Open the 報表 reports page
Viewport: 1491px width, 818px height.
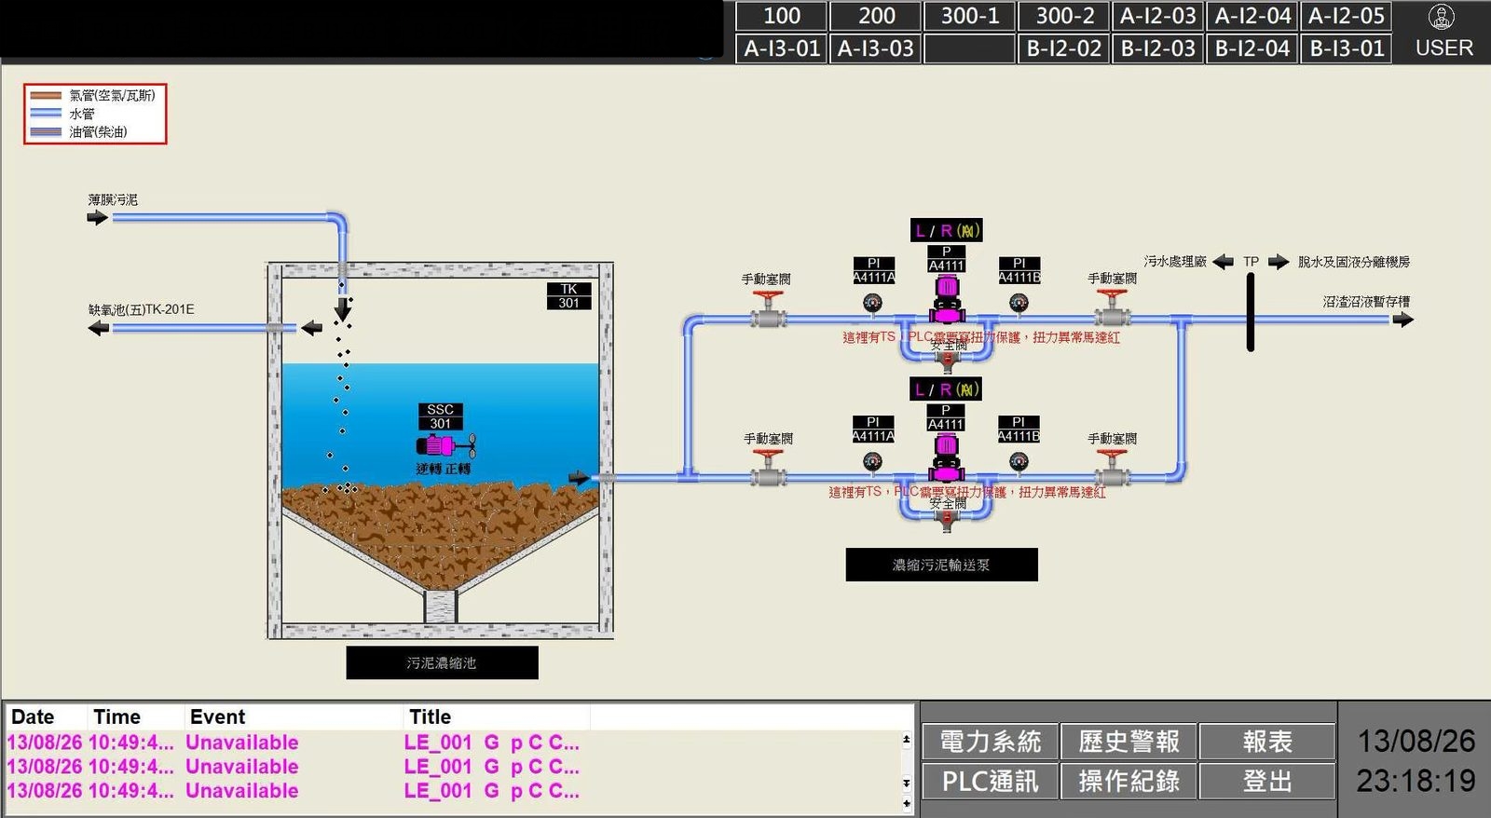[1267, 742]
